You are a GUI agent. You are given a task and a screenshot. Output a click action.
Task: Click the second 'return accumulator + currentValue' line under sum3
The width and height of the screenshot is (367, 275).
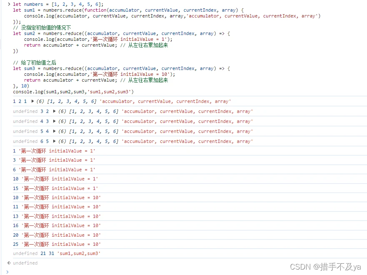click(x=96, y=80)
